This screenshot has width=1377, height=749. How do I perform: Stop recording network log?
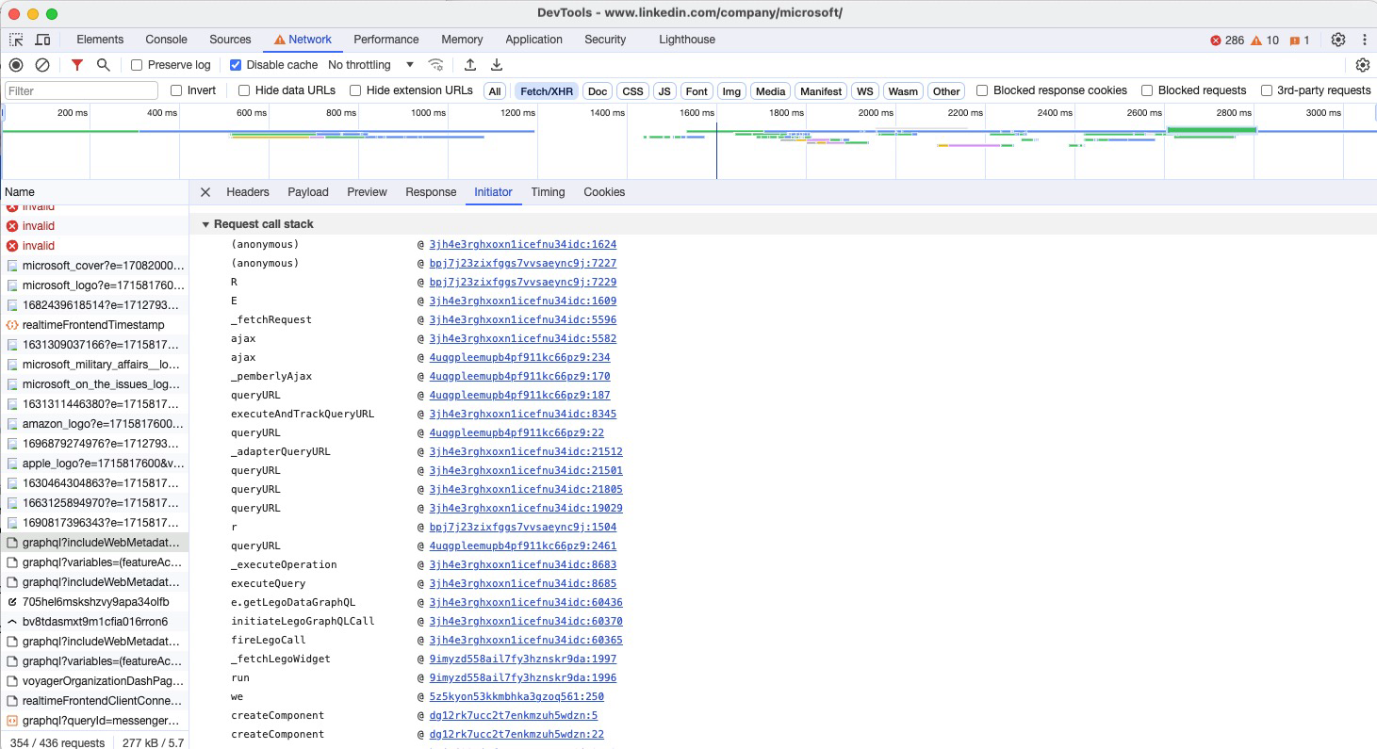pos(15,65)
